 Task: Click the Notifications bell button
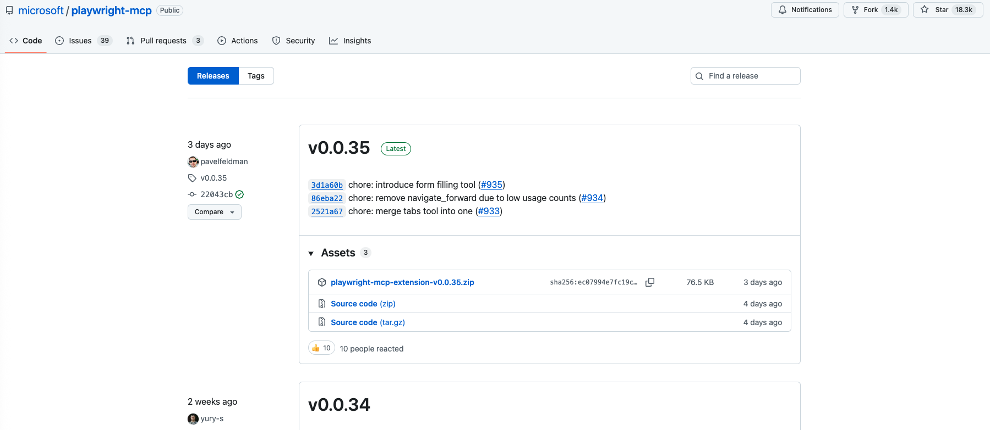pyautogui.click(x=805, y=10)
